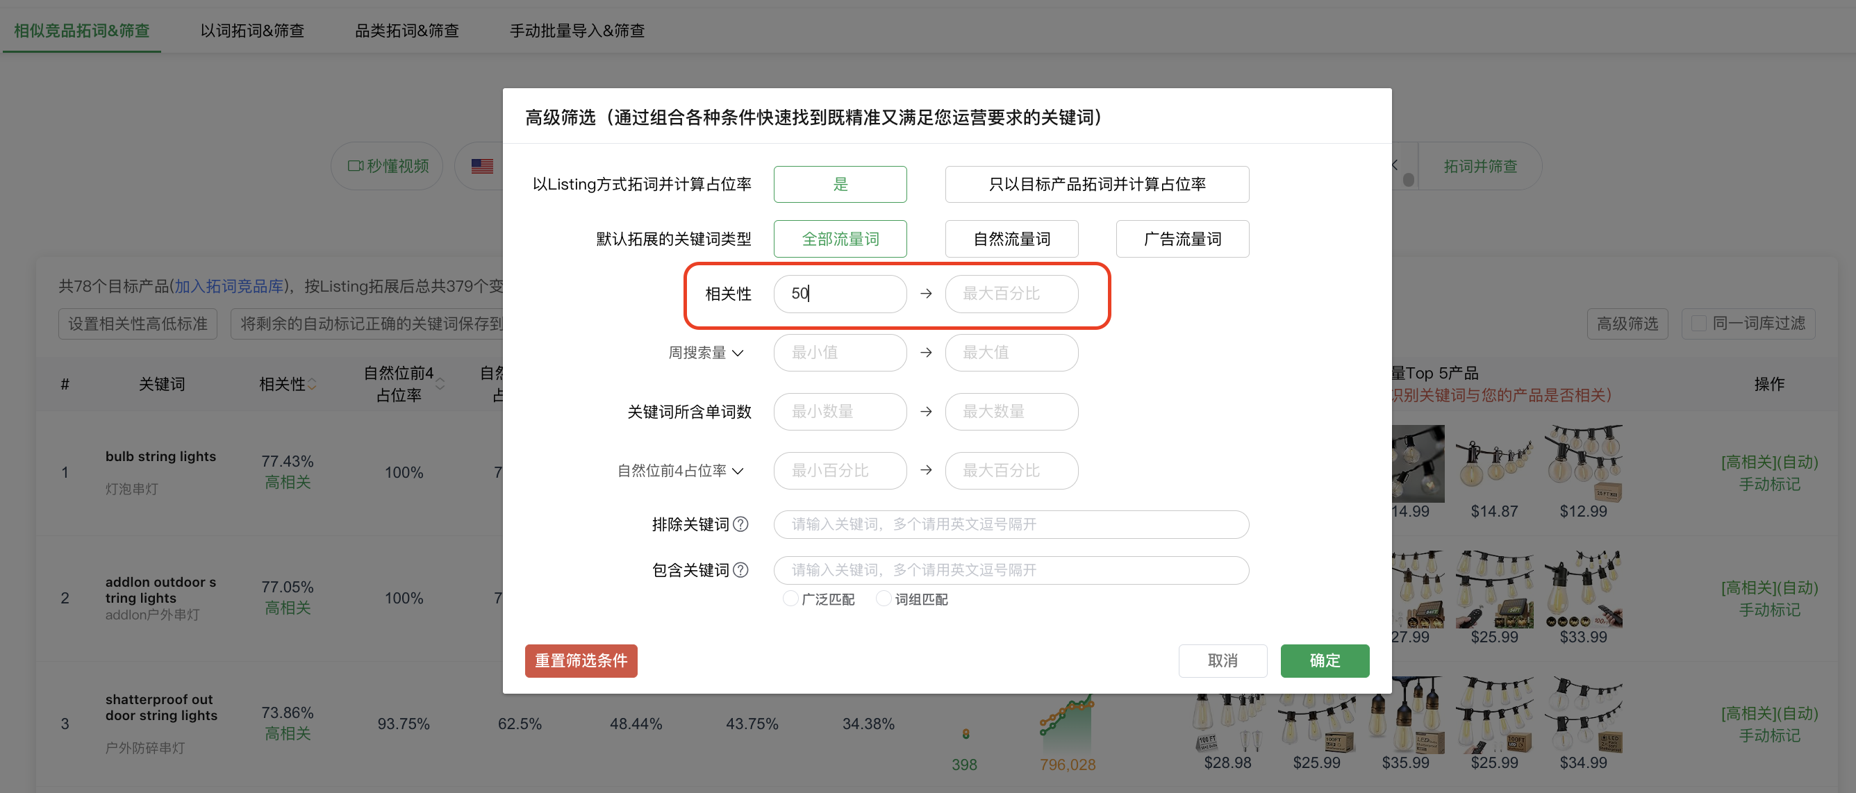Click the 确定 confirm button
1856x793 pixels.
(x=1324, y=660)
